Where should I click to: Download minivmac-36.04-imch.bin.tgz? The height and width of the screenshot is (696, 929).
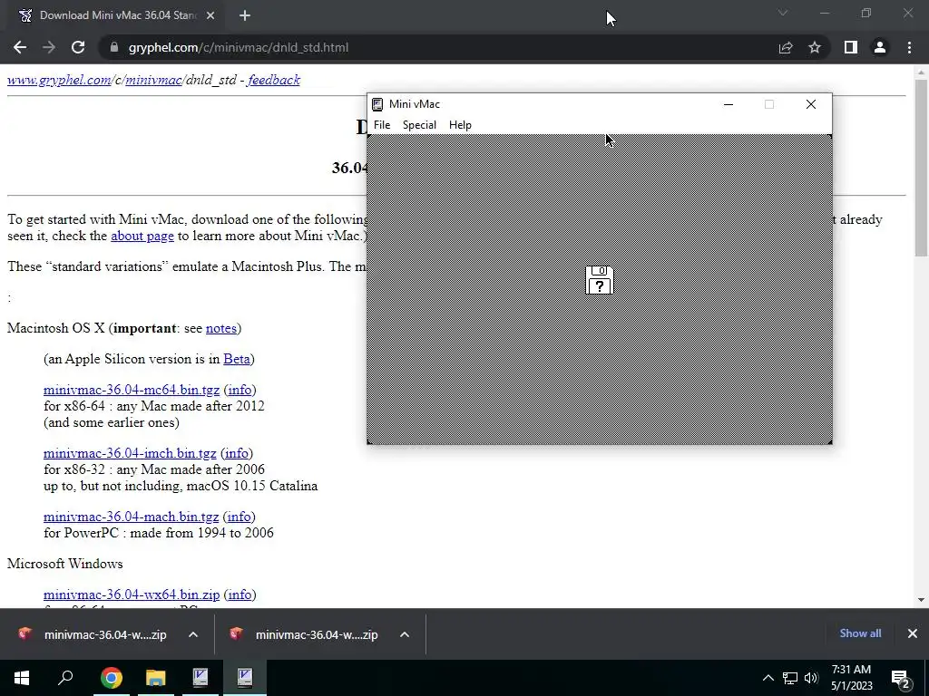[x=130, y=453]
